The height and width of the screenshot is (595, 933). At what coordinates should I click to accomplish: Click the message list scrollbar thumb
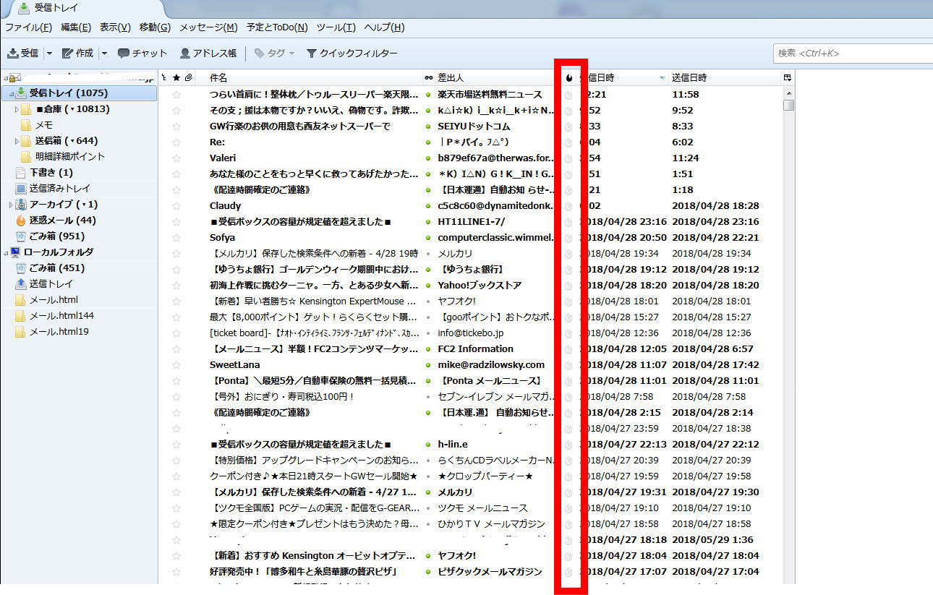[x=788, y=104]
